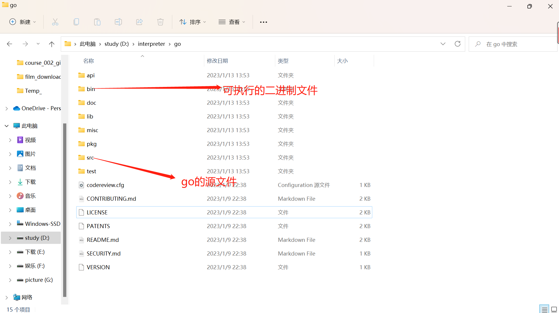The image size is (559, 313).
Task: Select the src folder name
Action: [x=90, y=158]
